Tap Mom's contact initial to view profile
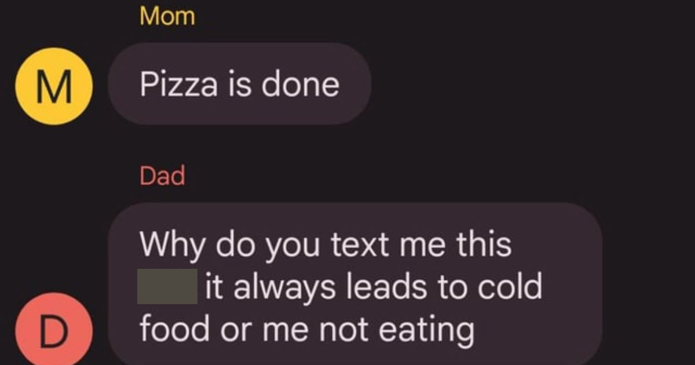 click(x=53, y=85)
